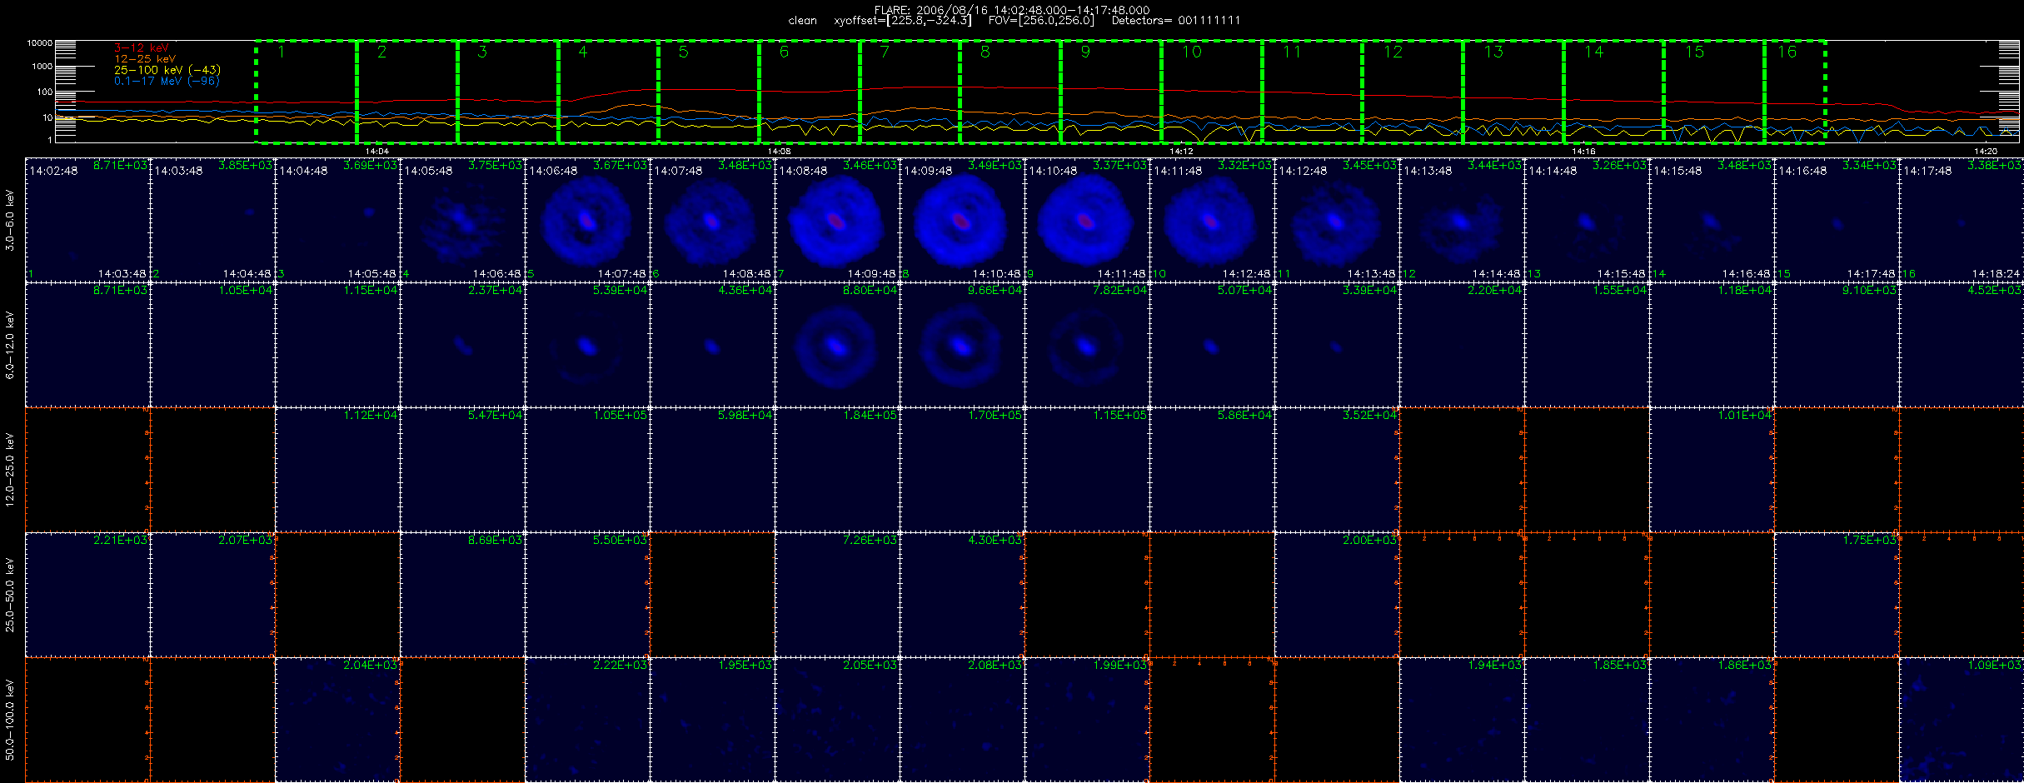This screenshot has width=2024, height=783.
Task: Click the Detectors= 001111111 text
Action: tap(1175, 21)
